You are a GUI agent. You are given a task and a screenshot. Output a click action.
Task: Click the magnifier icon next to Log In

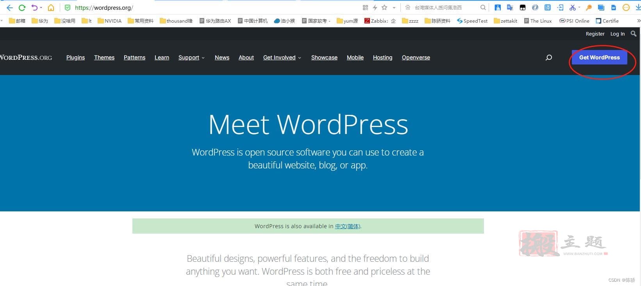[634, 34]
